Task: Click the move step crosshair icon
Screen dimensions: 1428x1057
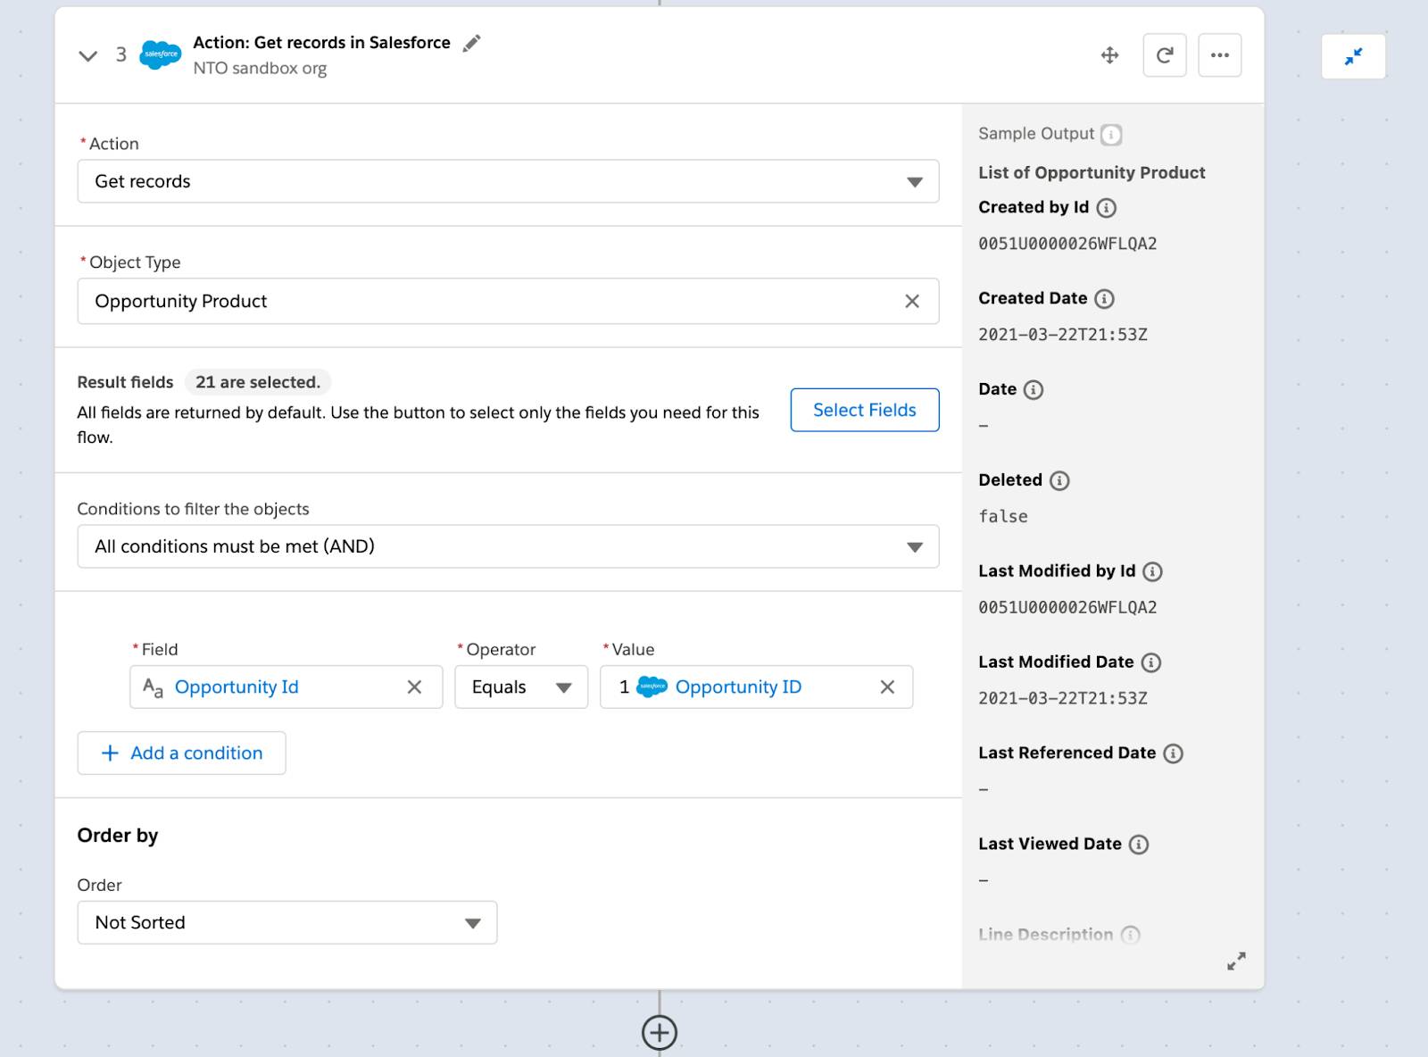Action: [x=1109, y=55]
